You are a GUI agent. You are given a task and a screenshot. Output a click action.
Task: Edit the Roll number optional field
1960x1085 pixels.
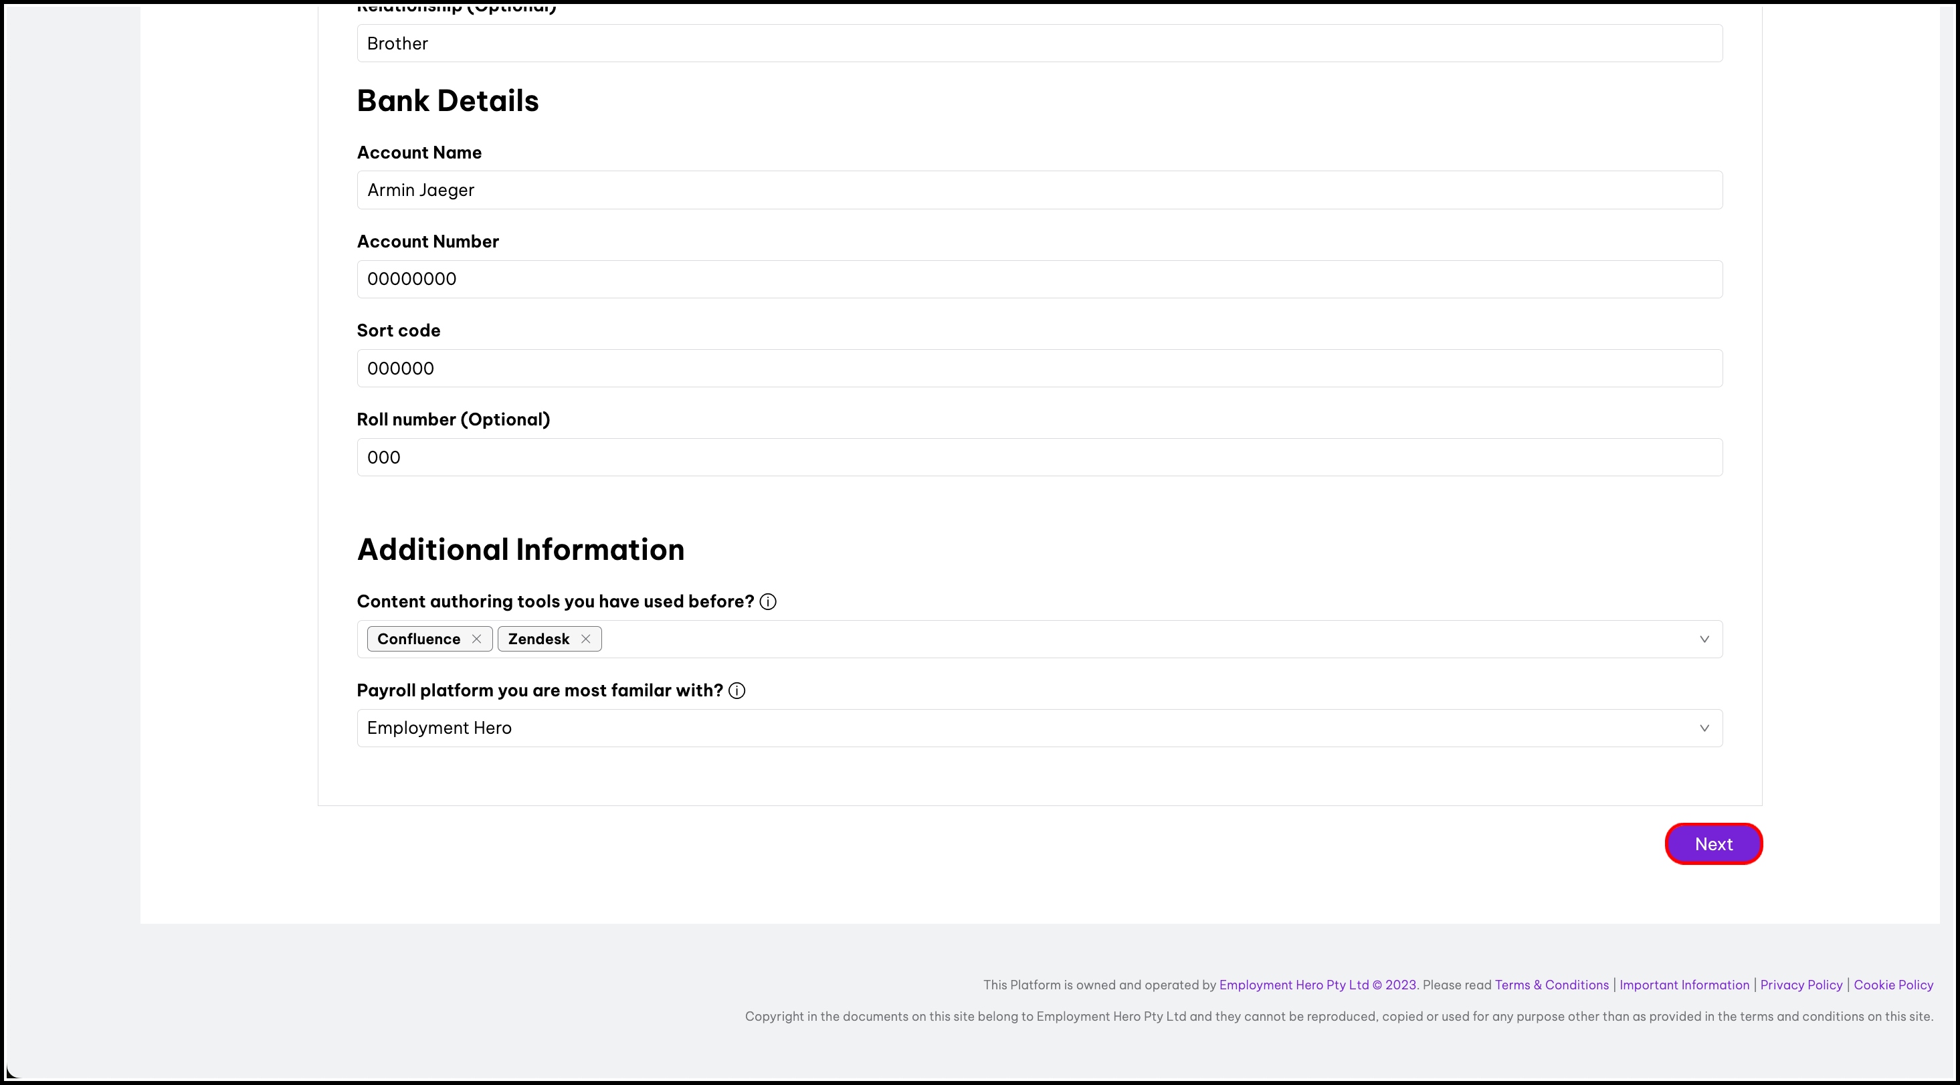point(1039,458)
